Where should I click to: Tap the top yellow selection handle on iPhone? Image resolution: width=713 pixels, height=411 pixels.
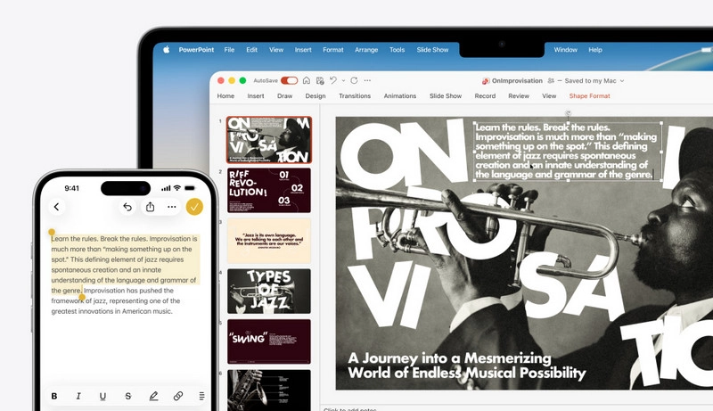(x=52, y=232)
